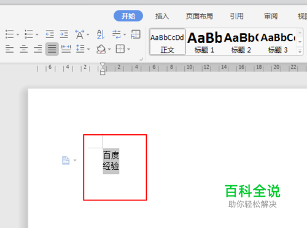Align paragraph text left
Viewport: 307px width, 228px height.
(x=10, y=49)
